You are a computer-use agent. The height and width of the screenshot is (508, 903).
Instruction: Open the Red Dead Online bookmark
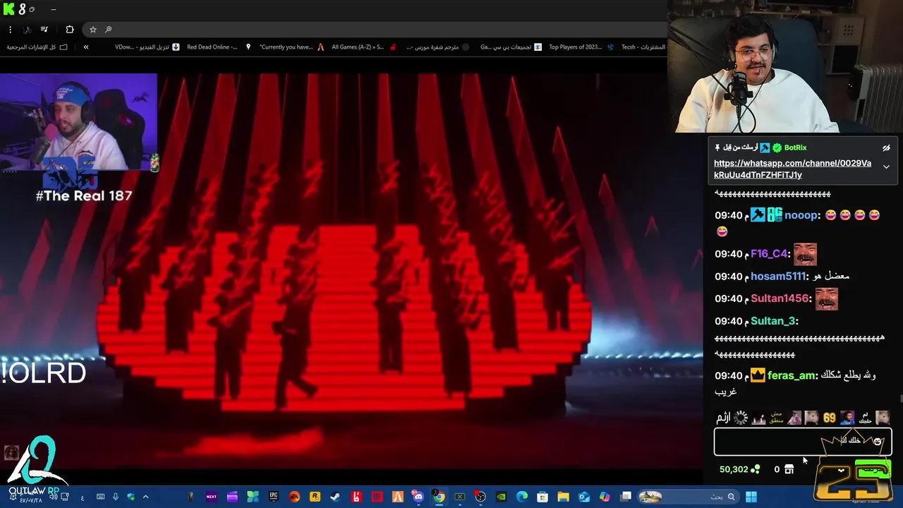click(219, 47)
